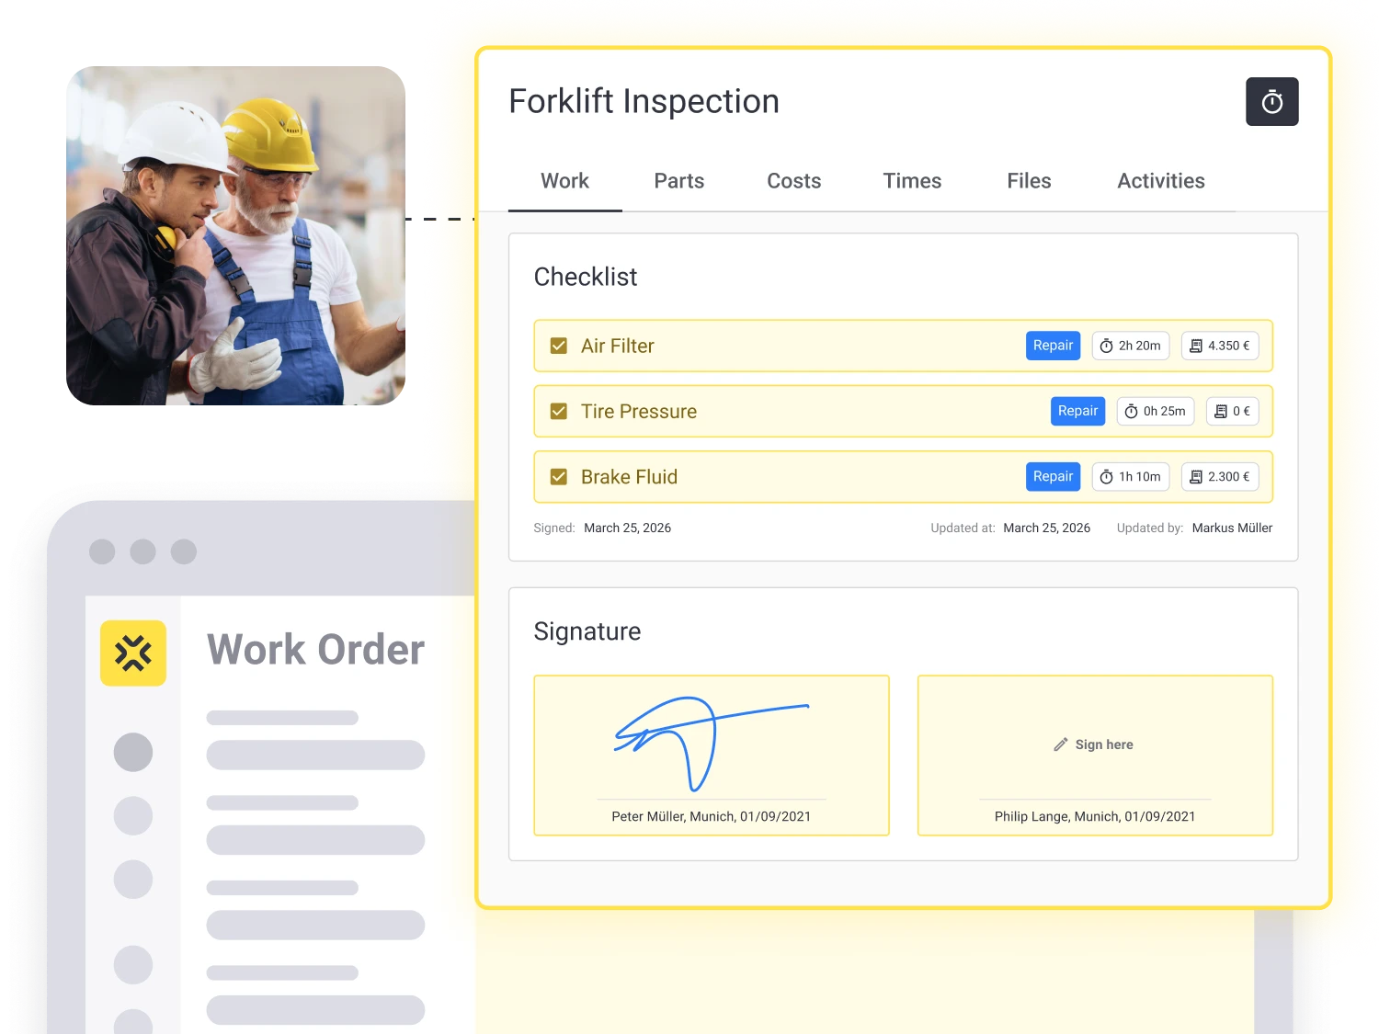Click the Work Order heading

click(315, 650)
